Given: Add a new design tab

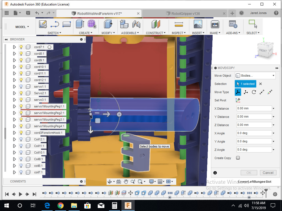Looking at the screenshot, I should point(232,13).
